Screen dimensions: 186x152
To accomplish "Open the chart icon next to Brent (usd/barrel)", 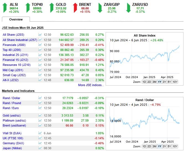I will [40, 125].
